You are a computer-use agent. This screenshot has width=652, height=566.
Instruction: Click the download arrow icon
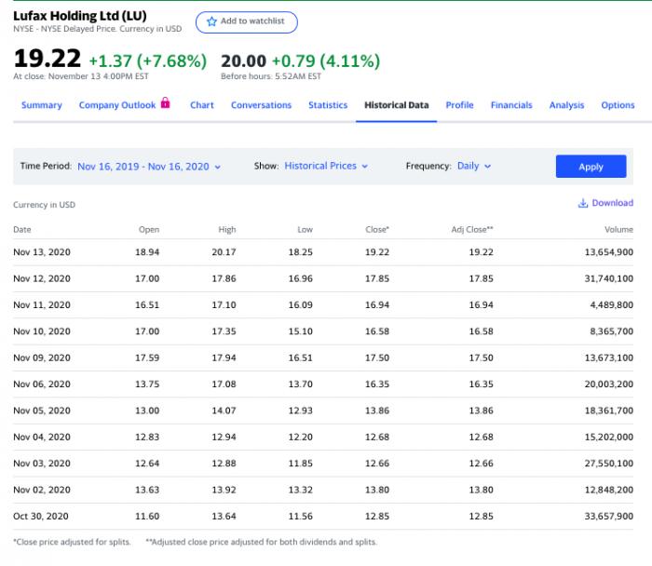point(583,203)
